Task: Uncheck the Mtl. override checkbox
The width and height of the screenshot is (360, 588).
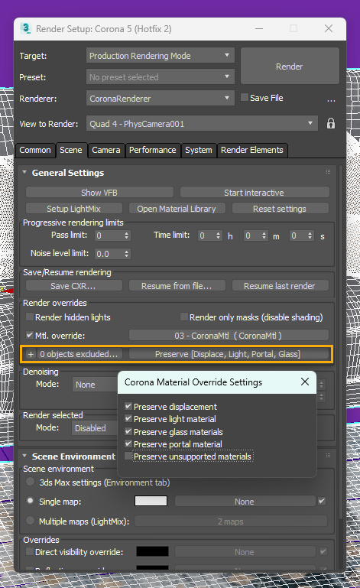Action: point(30,335)
